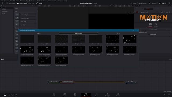This screenshot has width=172, height=97.
Task: Open Nodes panel options menu
Action: click(x=170, y=59)
